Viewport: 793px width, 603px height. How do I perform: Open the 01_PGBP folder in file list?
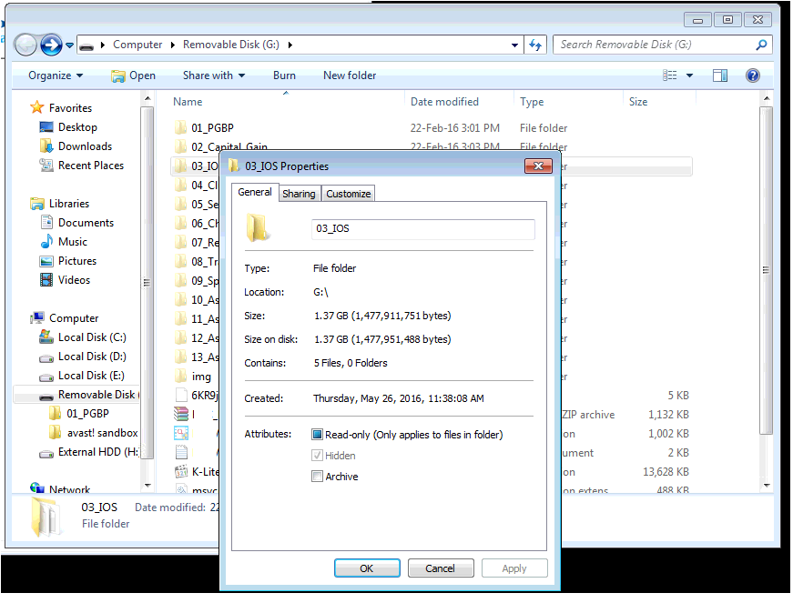pos(213,128)
